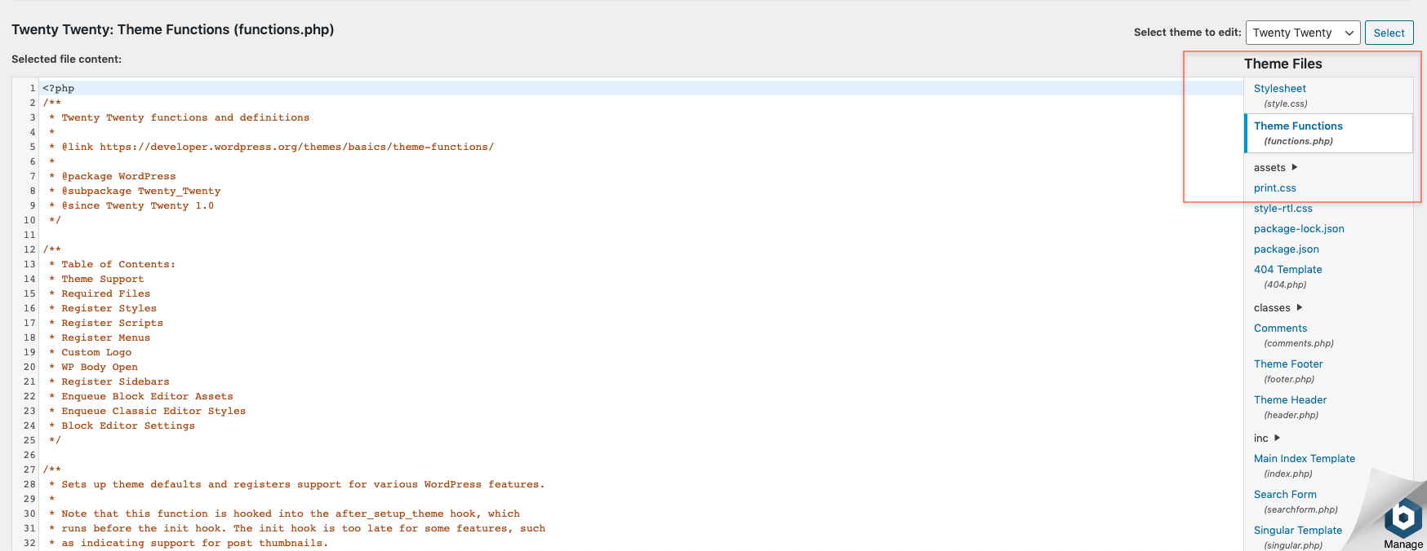This screenshot has height=551, width=1427.
Task: Select Theme Functions file in list
Action: [1298, 126]
